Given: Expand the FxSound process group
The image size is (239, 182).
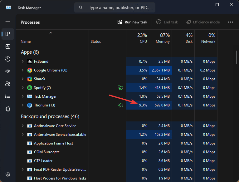Looking at the screenshot, I should coord(22,61).
